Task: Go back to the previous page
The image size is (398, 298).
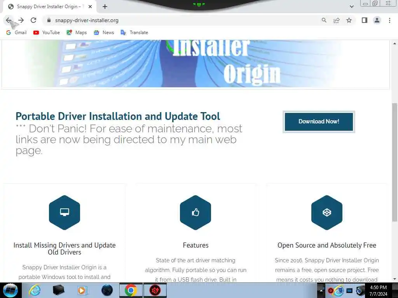Action: 9,20
